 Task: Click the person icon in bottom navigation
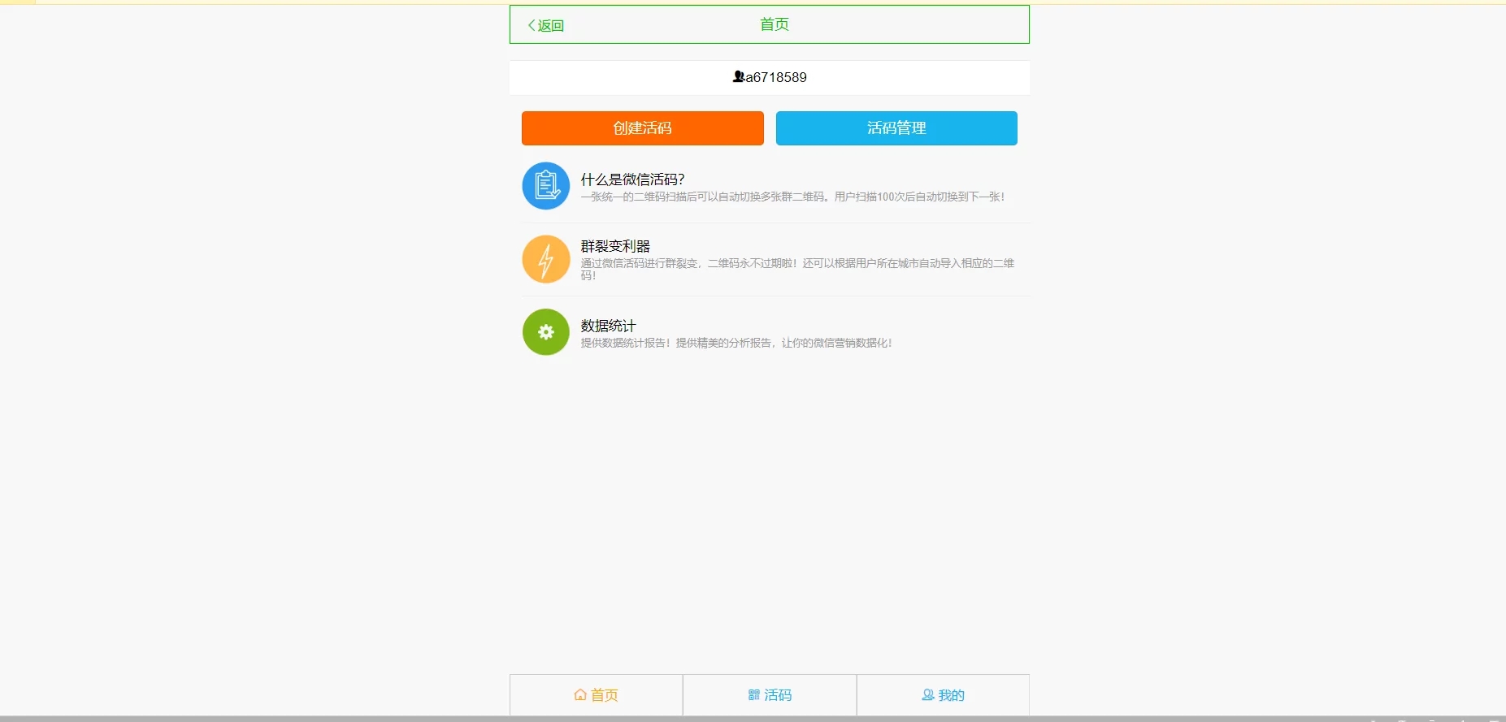pos(928,695)
